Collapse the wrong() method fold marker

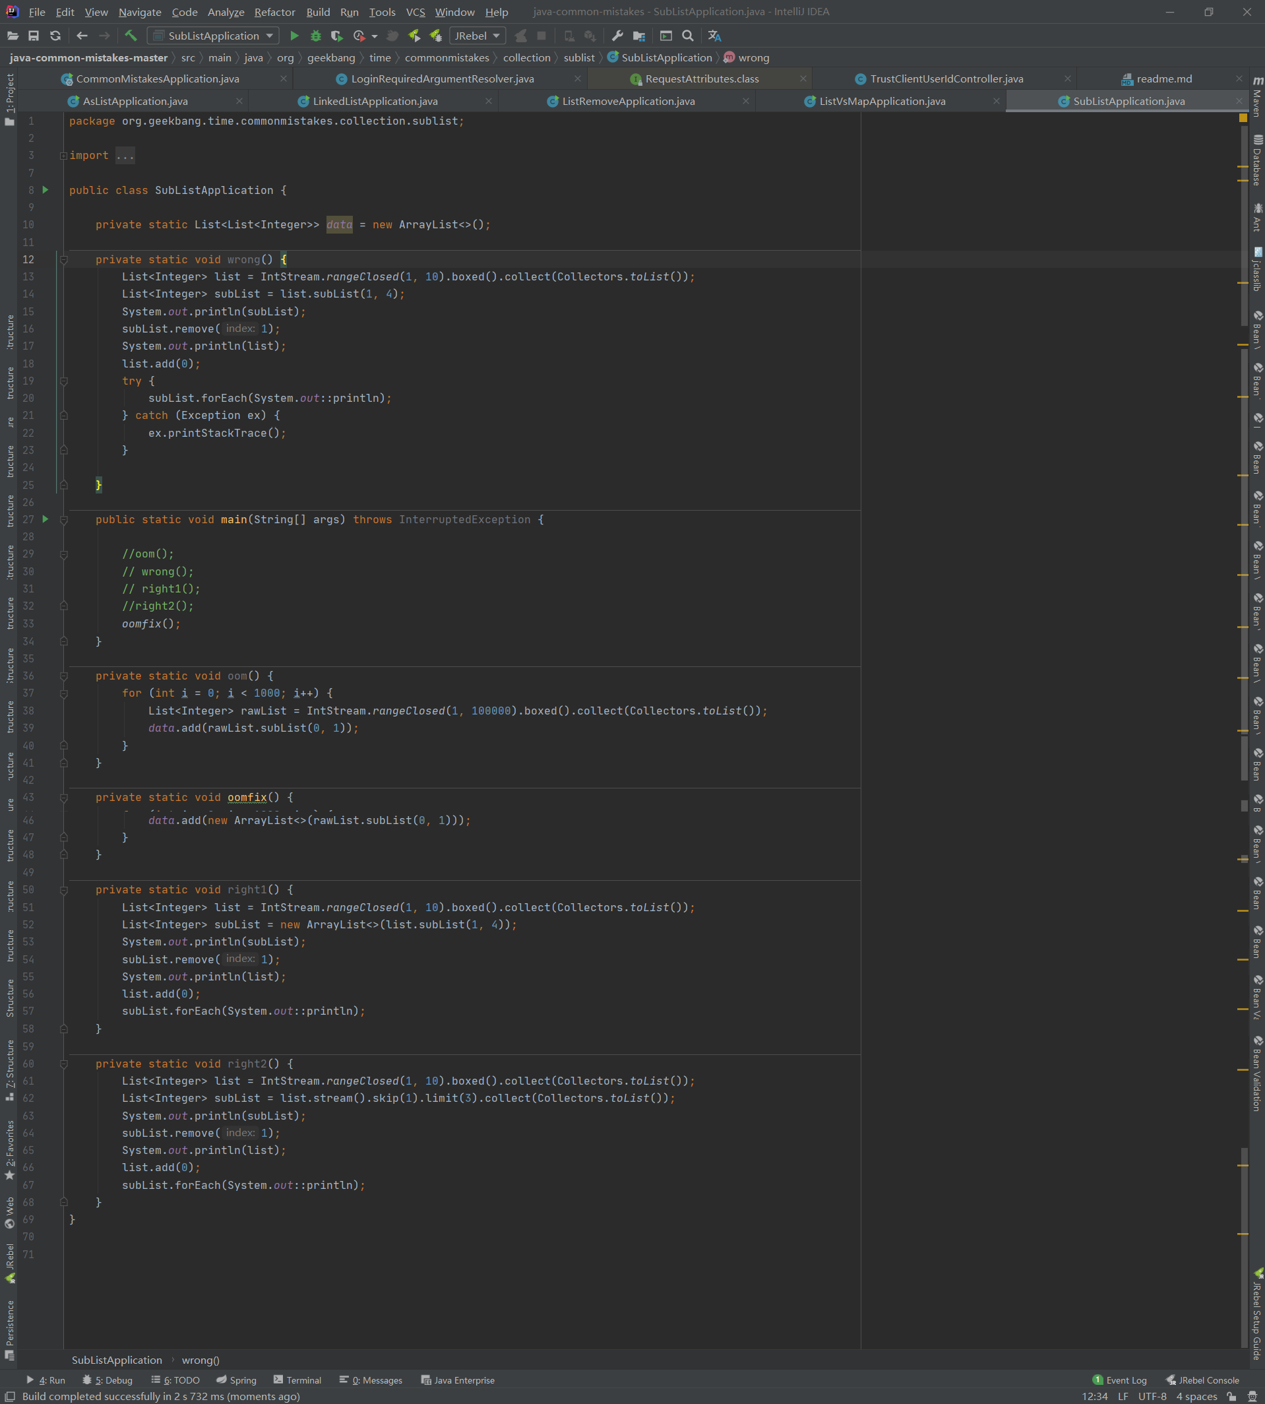63,260
